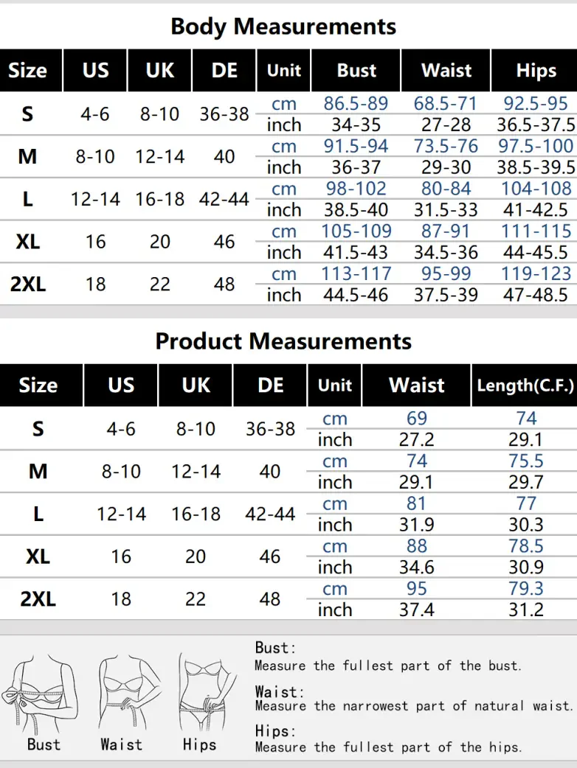Click the XL label in Product Measurements
Viewport: 577px width, 768px height.
coord(38,556)
